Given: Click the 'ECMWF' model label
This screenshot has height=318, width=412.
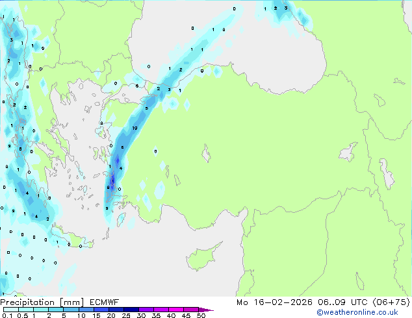Looking at the screenshot, I should pos(105,302).
